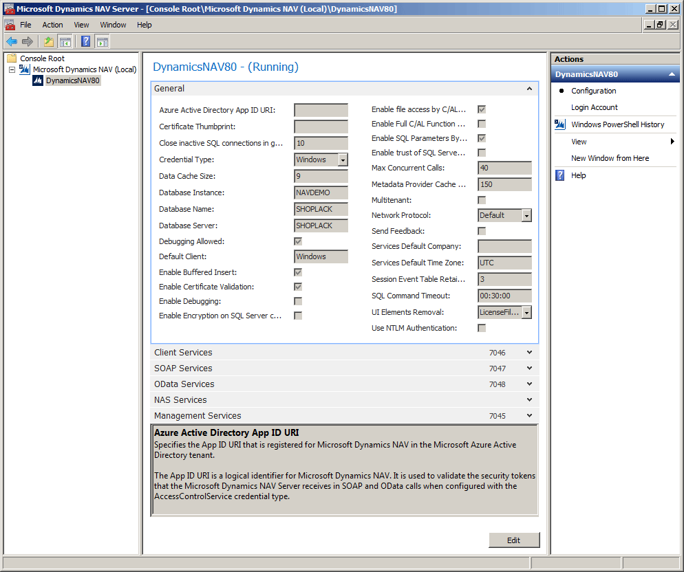
Task: Click the Database Name field SHOPLACK
Action: [x=321, y=209]
